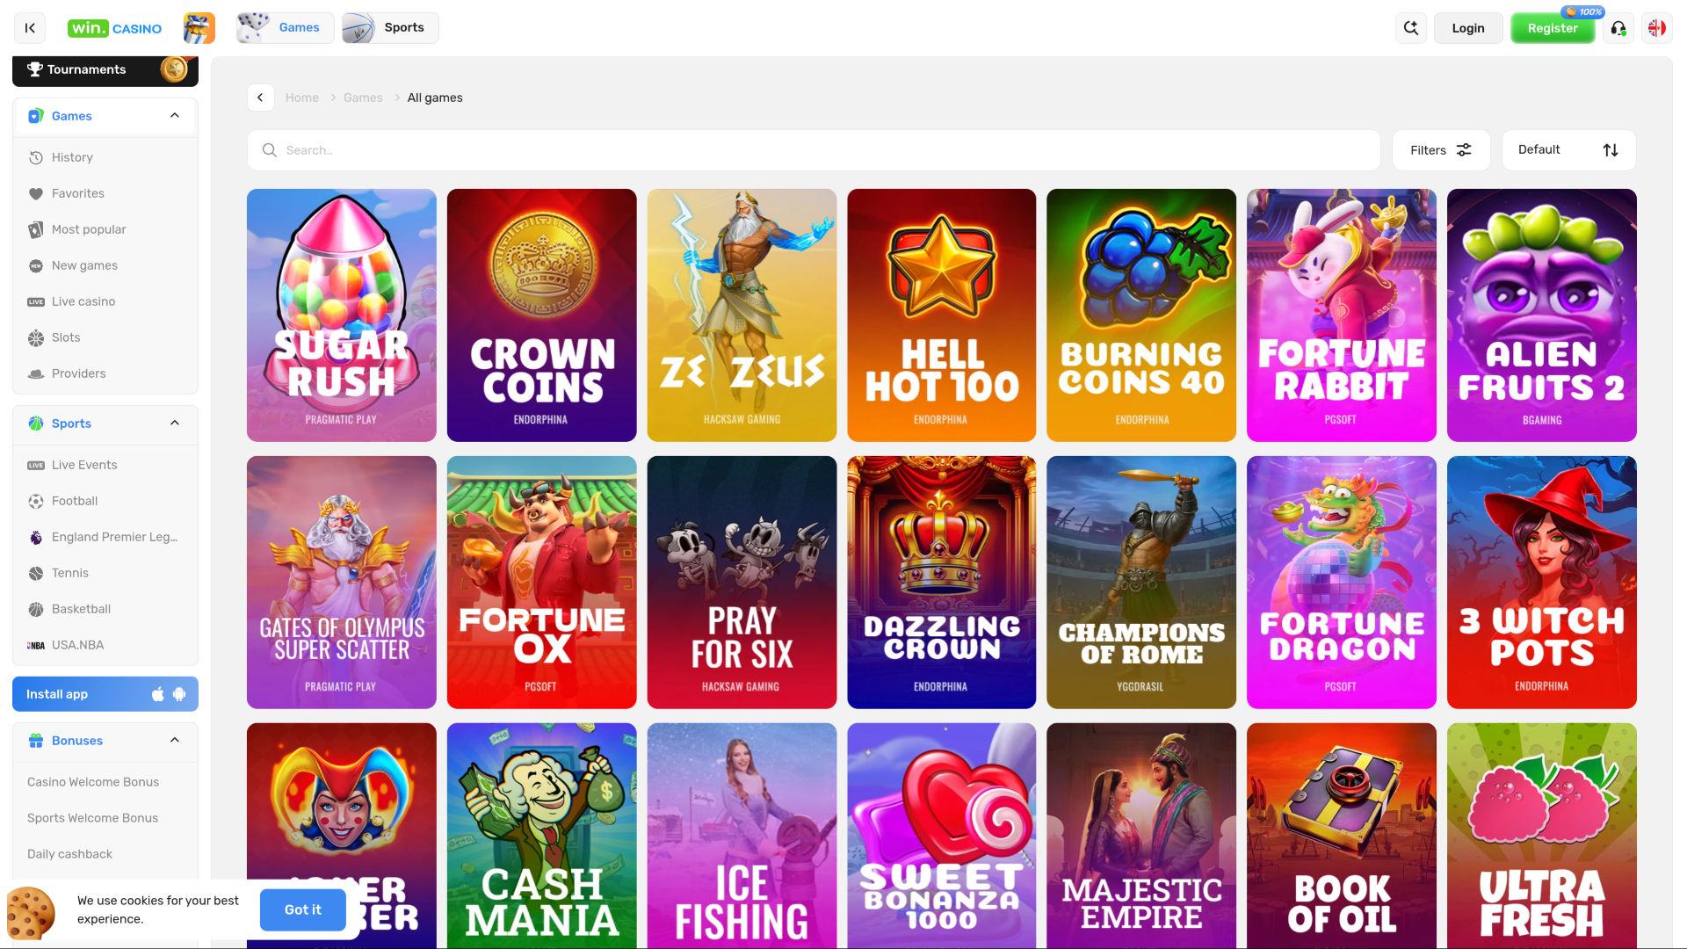Open Favorites heart item
Viewport: 1687px width, 949px height.
pos(105,193)
